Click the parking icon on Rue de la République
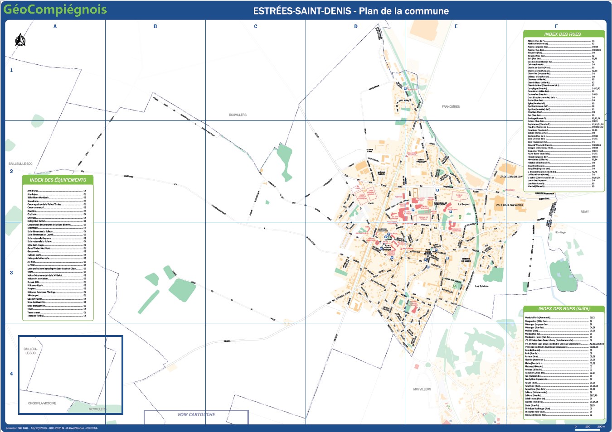Viewport: 612px width, 432px height. pos(426,259)
